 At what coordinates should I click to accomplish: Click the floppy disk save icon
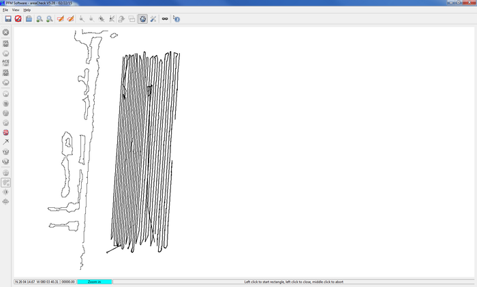[8, 19]
